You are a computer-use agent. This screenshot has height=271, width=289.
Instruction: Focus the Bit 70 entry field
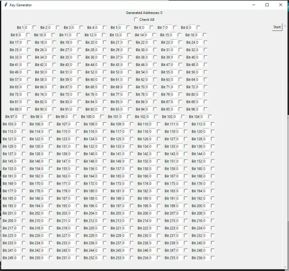point(149,87)
